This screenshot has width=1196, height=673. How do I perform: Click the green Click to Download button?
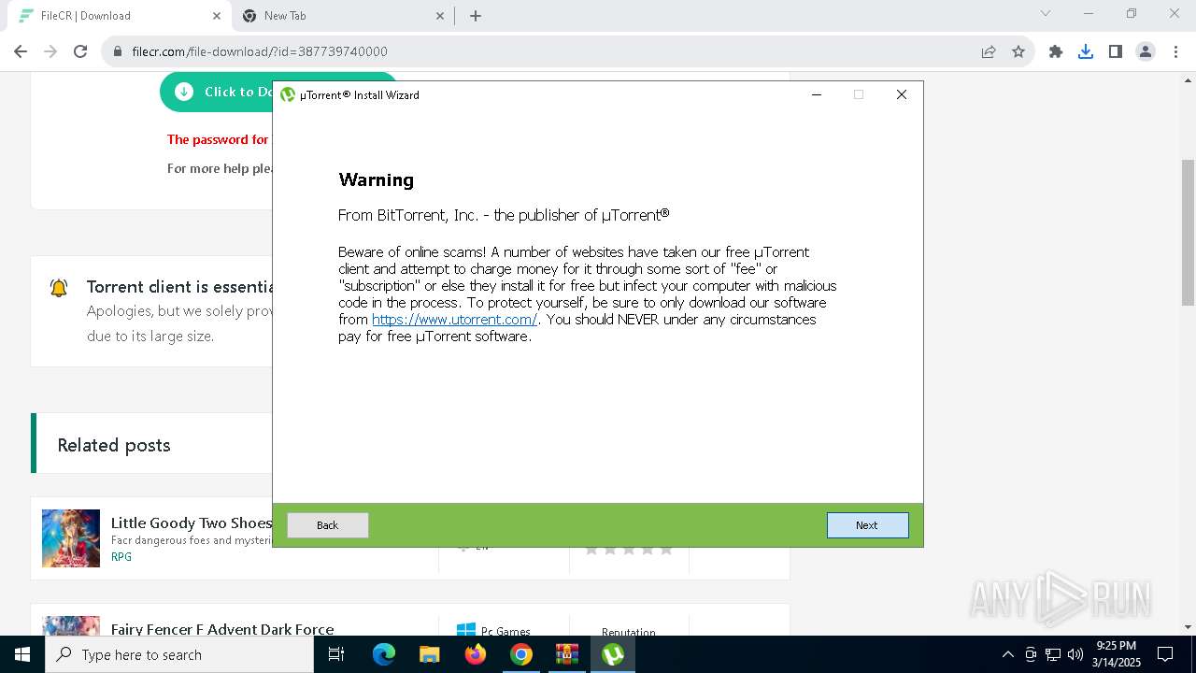click(x=217, y=92)
